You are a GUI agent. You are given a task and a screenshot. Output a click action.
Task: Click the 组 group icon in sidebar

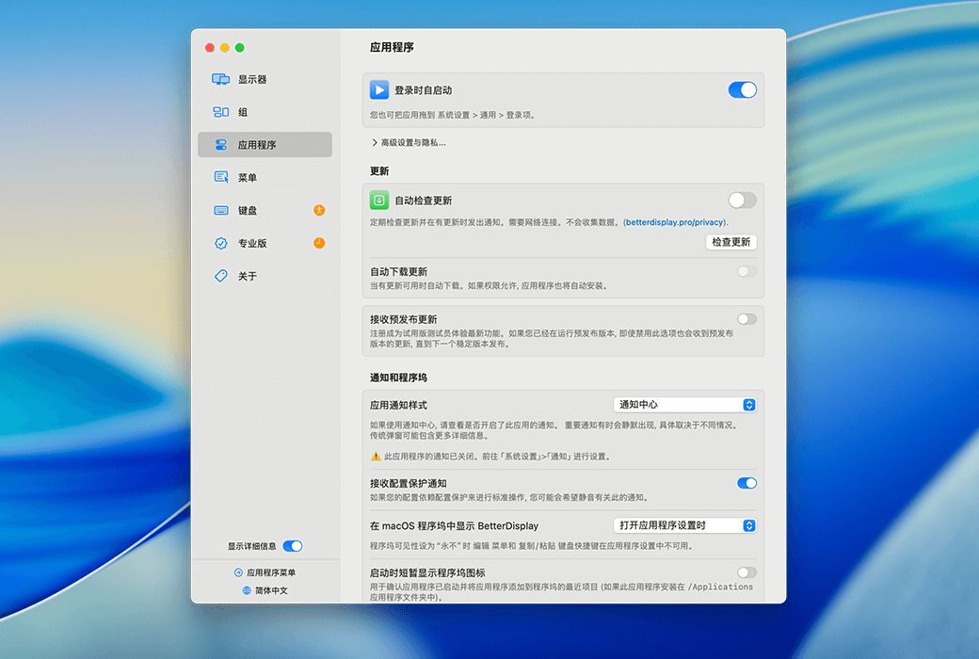pos(220,112)
